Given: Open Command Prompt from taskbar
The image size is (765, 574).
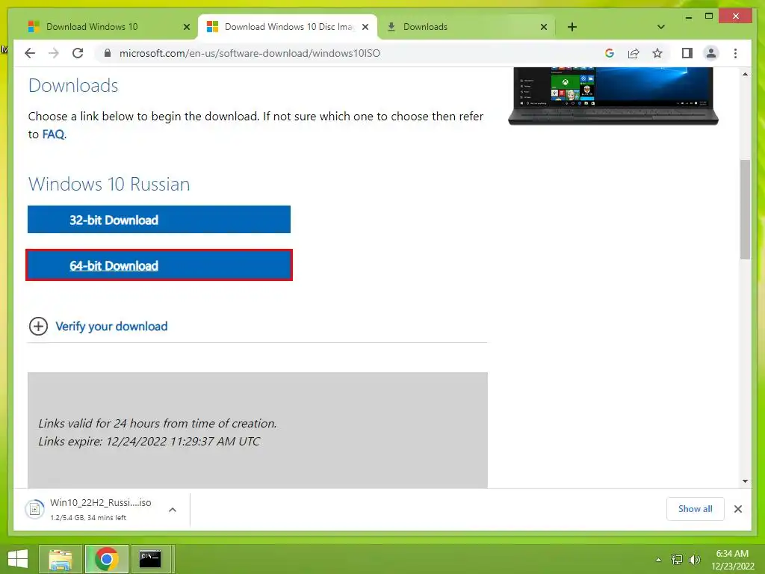Looking at the screenshot, I should click(150, 559).
